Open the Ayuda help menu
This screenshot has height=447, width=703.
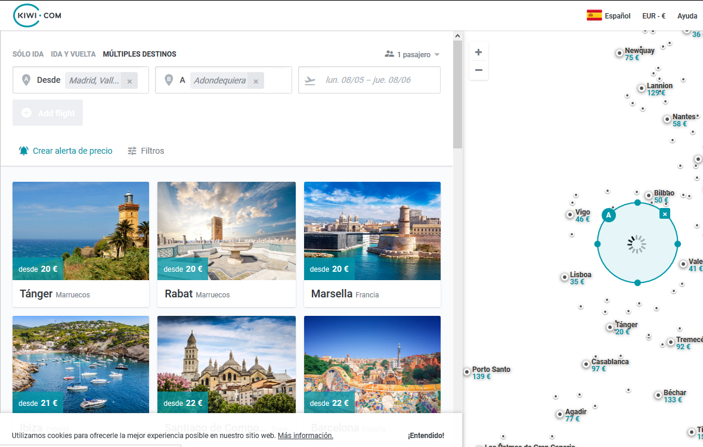[x=687, y=16]
